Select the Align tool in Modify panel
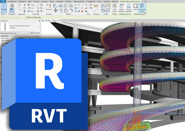185x131 pixels. tap(55, 6)
